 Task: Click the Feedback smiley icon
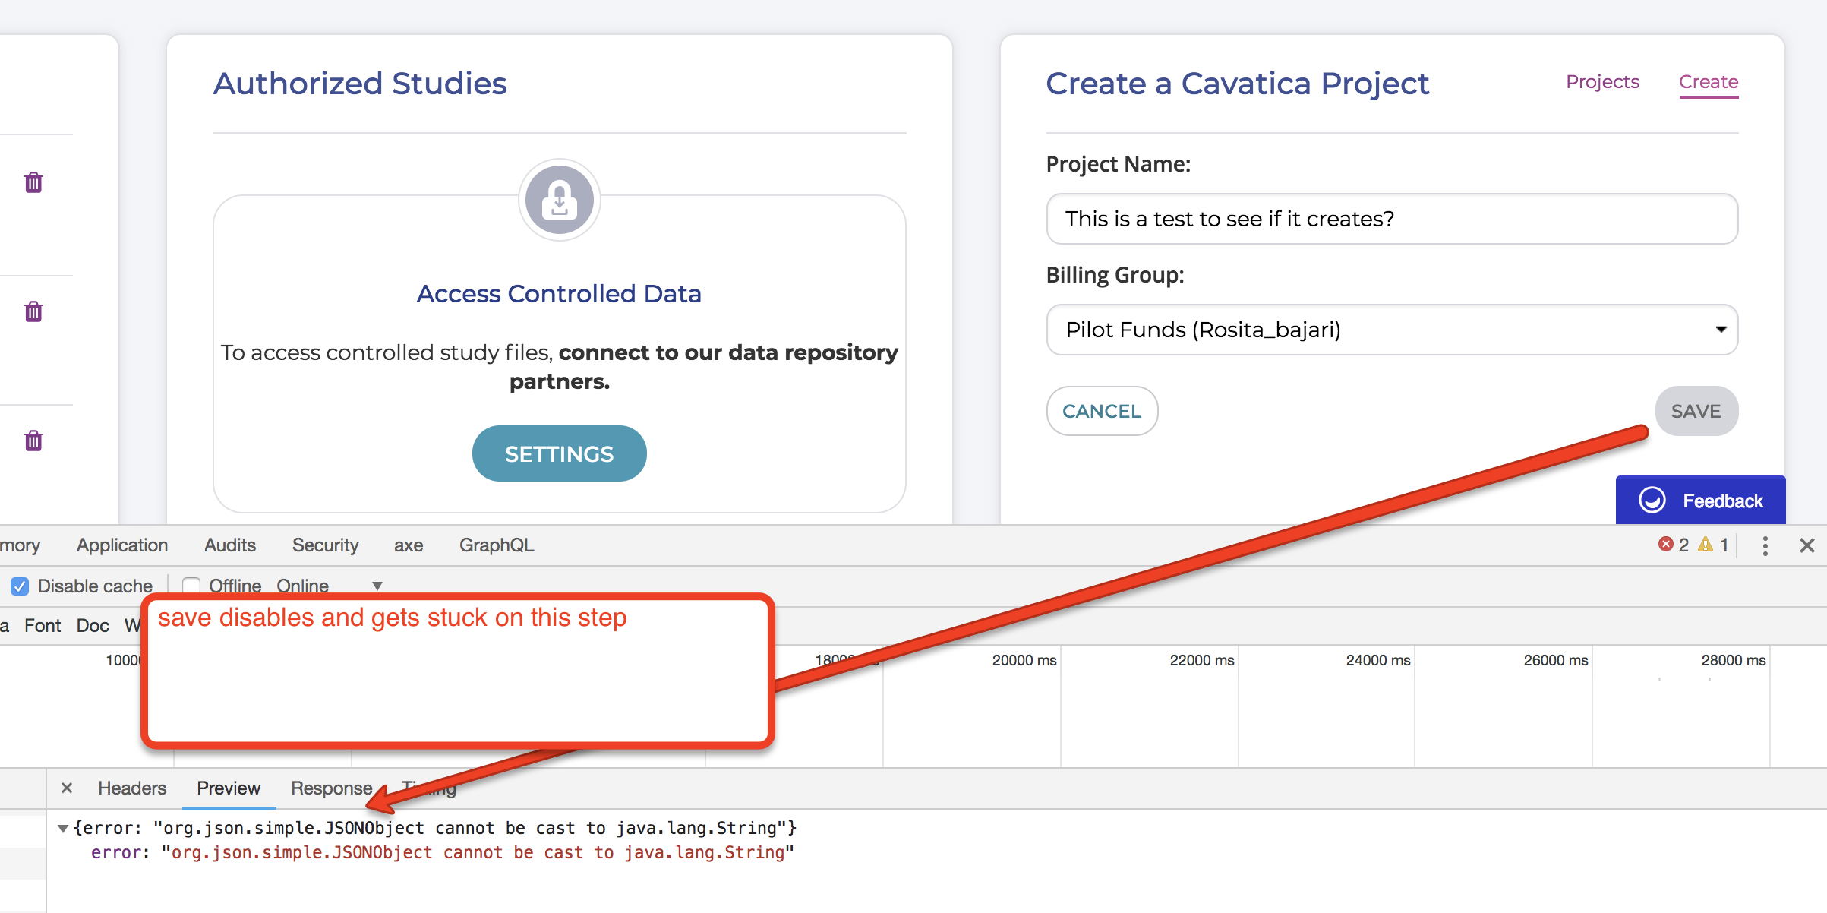pos(1651,500)
